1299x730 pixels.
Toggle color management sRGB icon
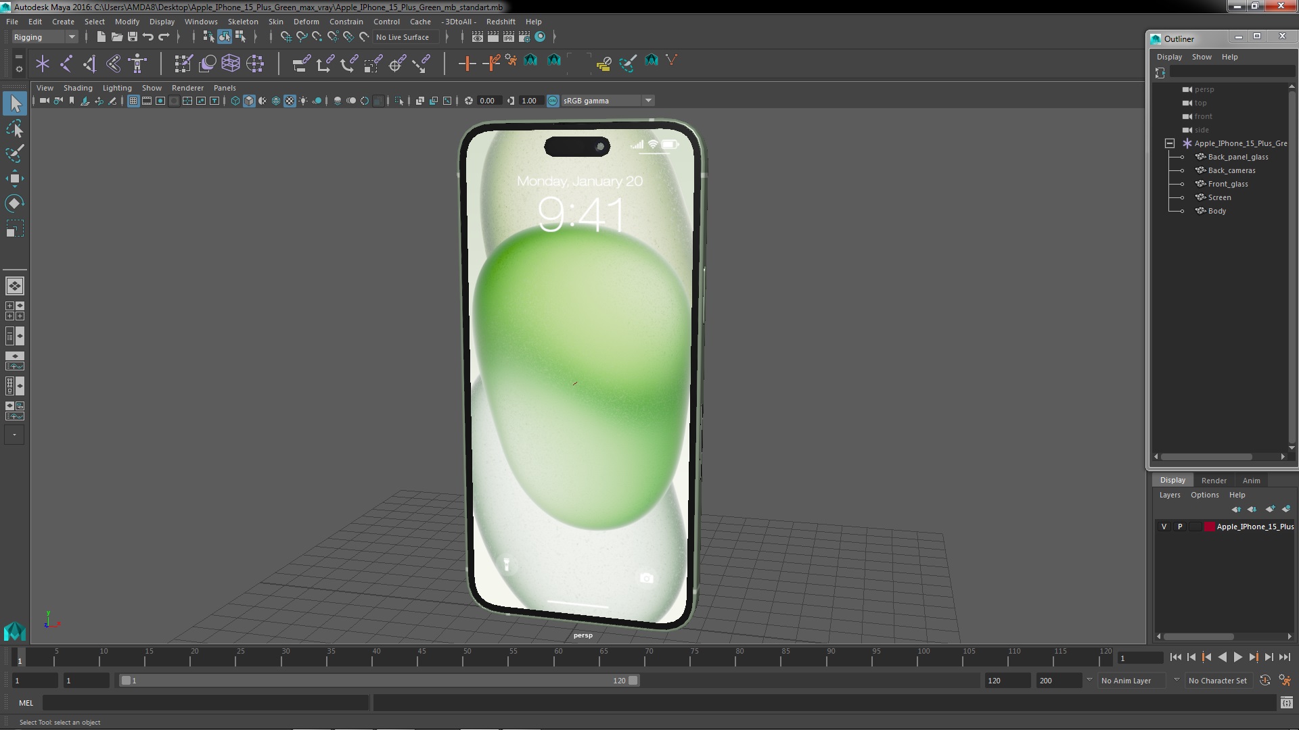click(553, 101)
